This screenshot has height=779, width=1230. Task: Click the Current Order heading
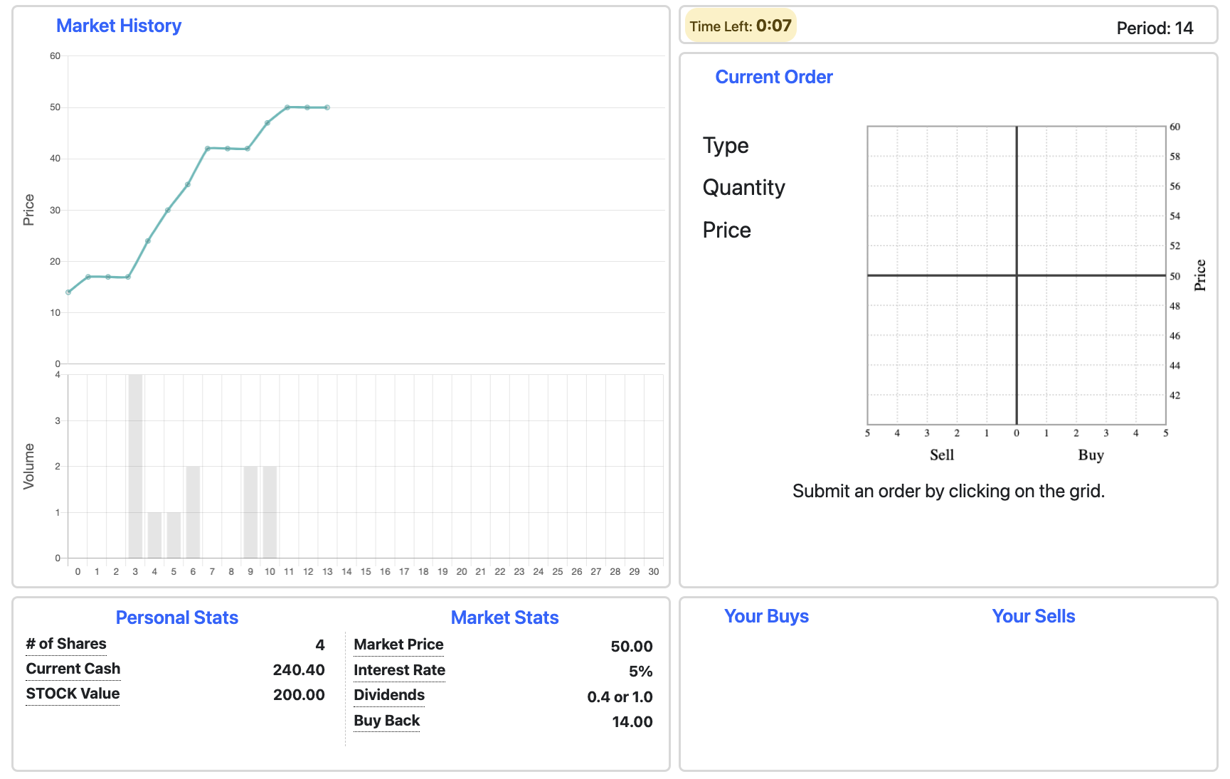tap(773, 77)
